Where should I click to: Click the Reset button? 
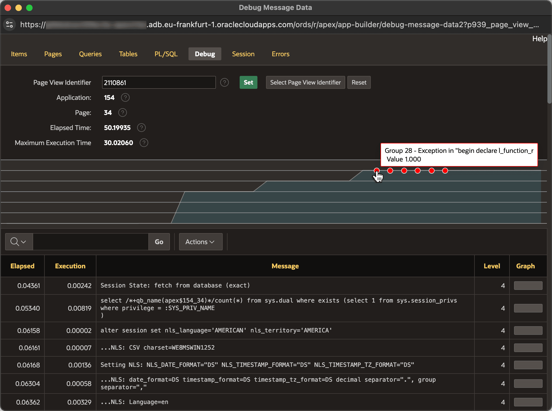tap(359, 82)
